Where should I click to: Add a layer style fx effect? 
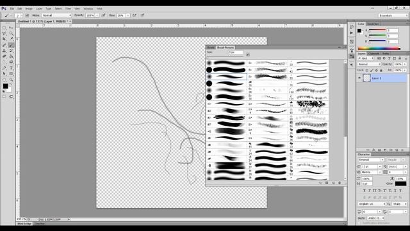pyautogui.click(x=373, y=150)
